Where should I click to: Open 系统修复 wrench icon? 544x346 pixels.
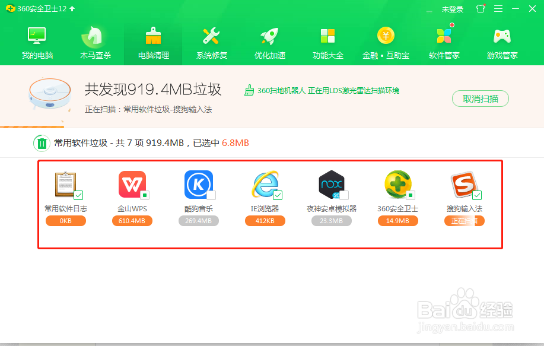pyautogui.click(x=211, y=36)
